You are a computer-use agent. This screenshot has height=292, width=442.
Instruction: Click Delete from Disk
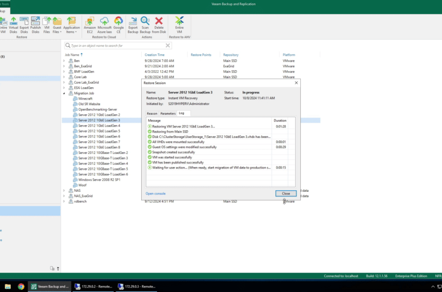(x=159, y=25)
